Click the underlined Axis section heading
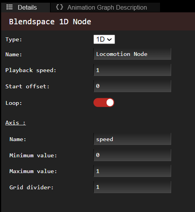Viewport: 195px width, 212px height. 15,123
